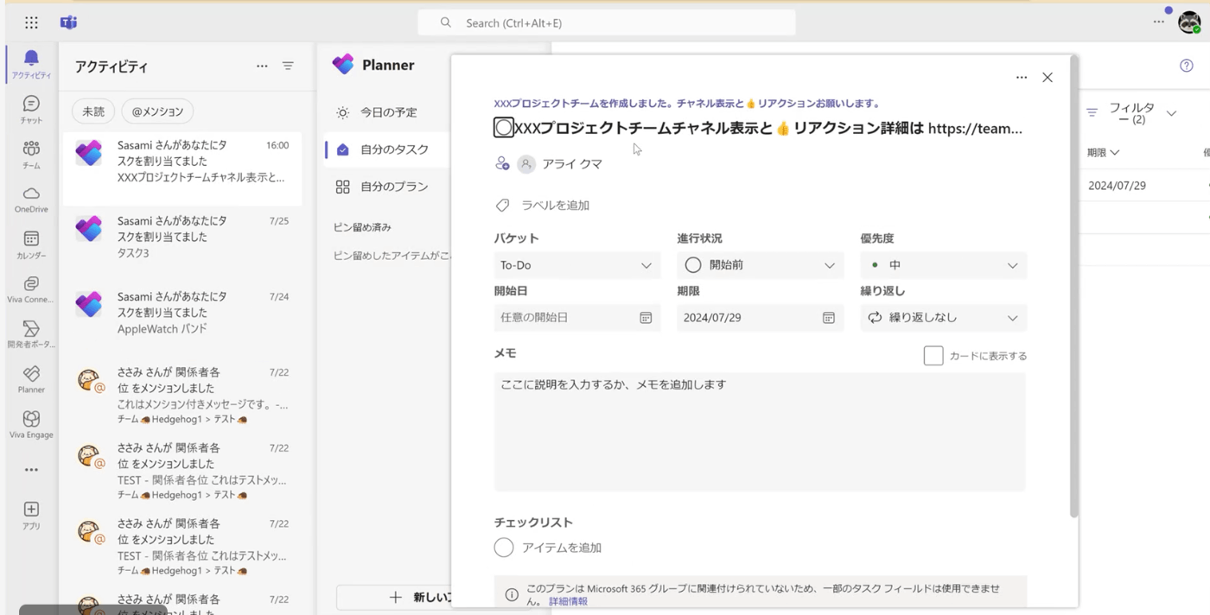Click the checklist 'アイテムを追加' circle
This screenshot has width=1210, height=615.
click(x=504, y=548)
